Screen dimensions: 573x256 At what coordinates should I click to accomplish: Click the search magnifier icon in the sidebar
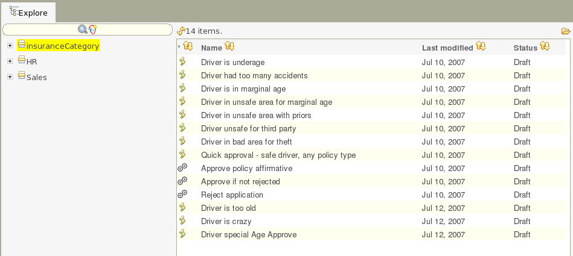tap(83, 29)
